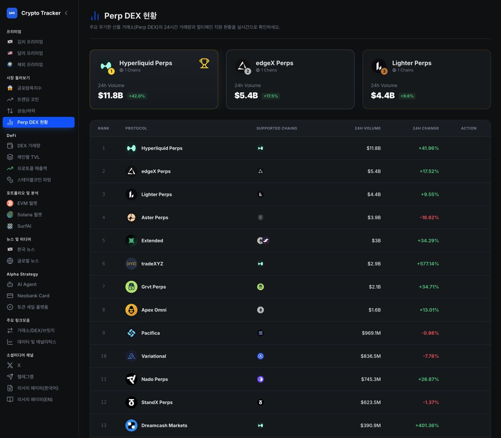501x438 pixels.
Task: Click chain icon in Grvt Perps row
Action: [x=261, y=287]
